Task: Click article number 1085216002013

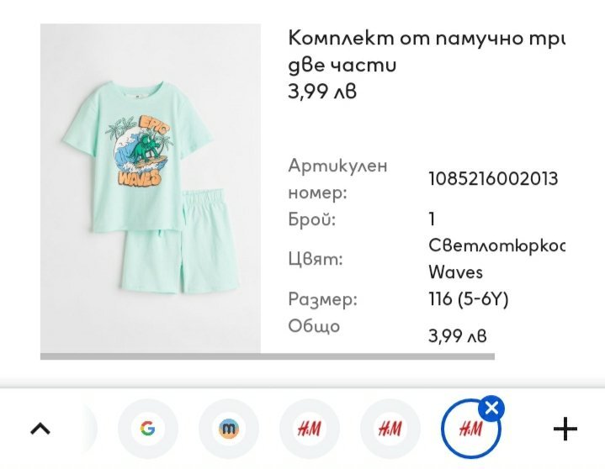Action: [x=493, y=179]
